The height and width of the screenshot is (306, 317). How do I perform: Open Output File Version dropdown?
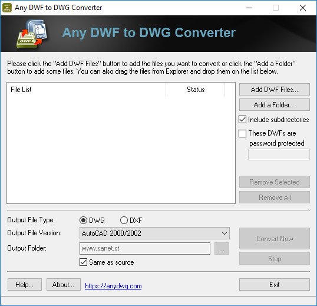click(154, 233)
